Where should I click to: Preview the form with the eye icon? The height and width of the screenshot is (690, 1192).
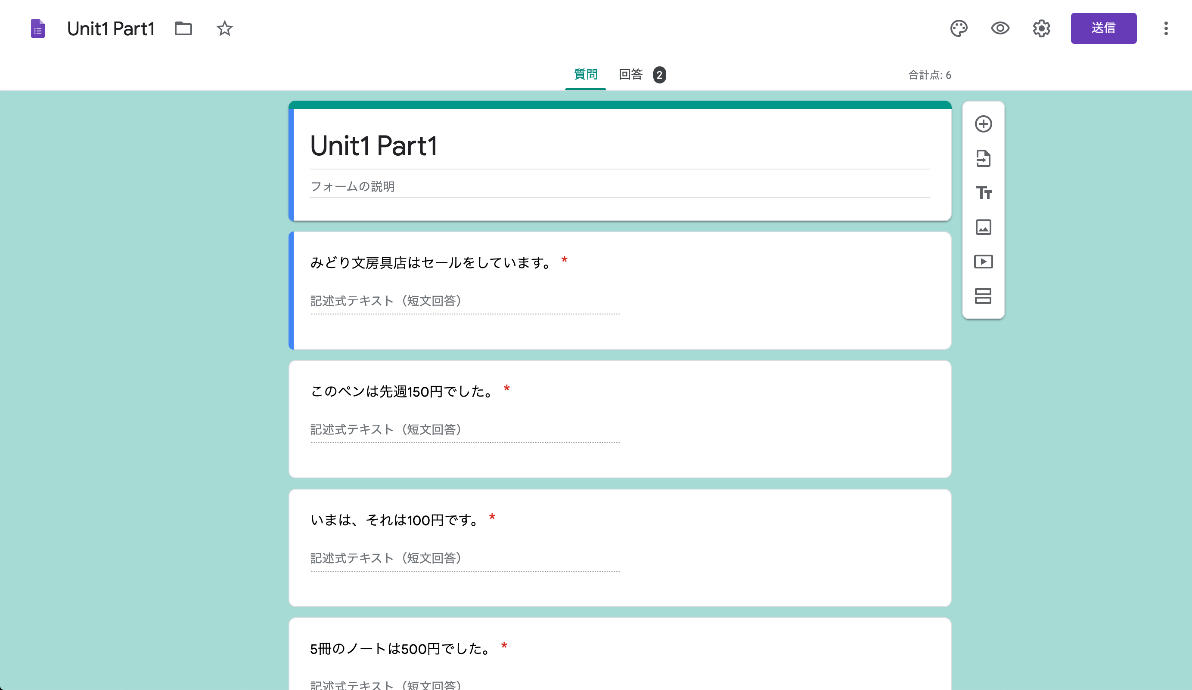point(1000,28)
